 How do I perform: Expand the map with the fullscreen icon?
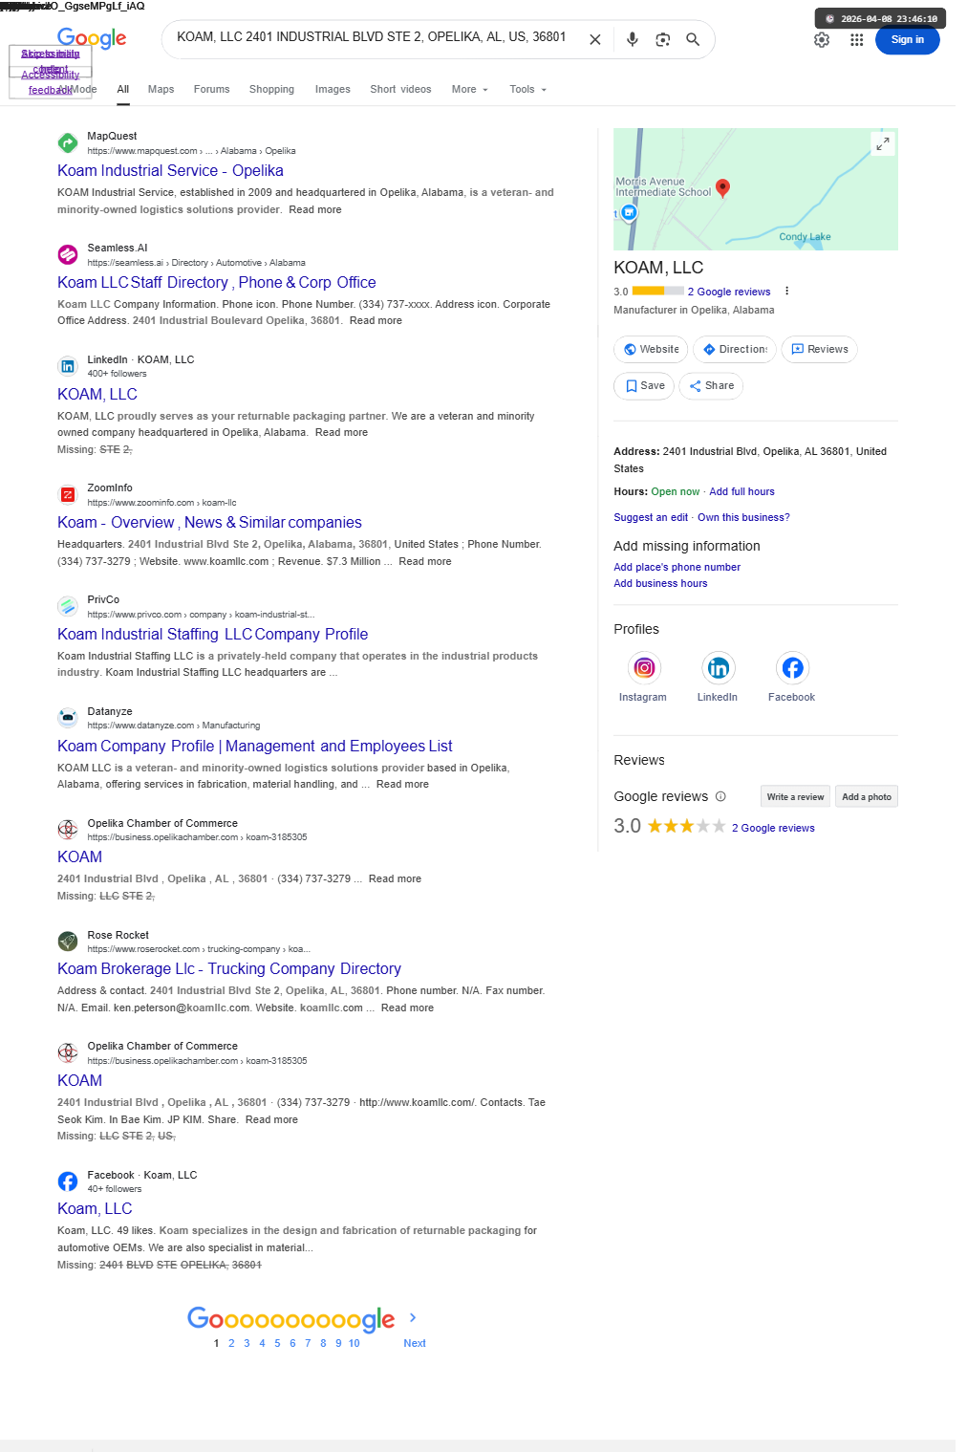point(883,143)
